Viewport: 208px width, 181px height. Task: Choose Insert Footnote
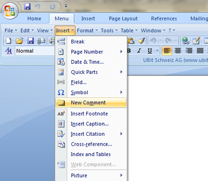click(91, 114)
